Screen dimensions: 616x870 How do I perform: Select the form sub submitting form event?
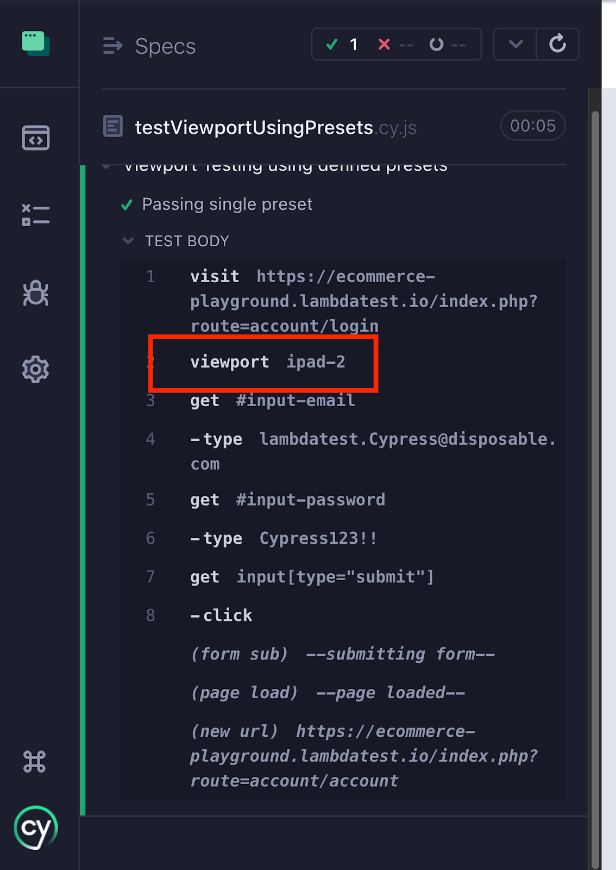coord(343,654)
